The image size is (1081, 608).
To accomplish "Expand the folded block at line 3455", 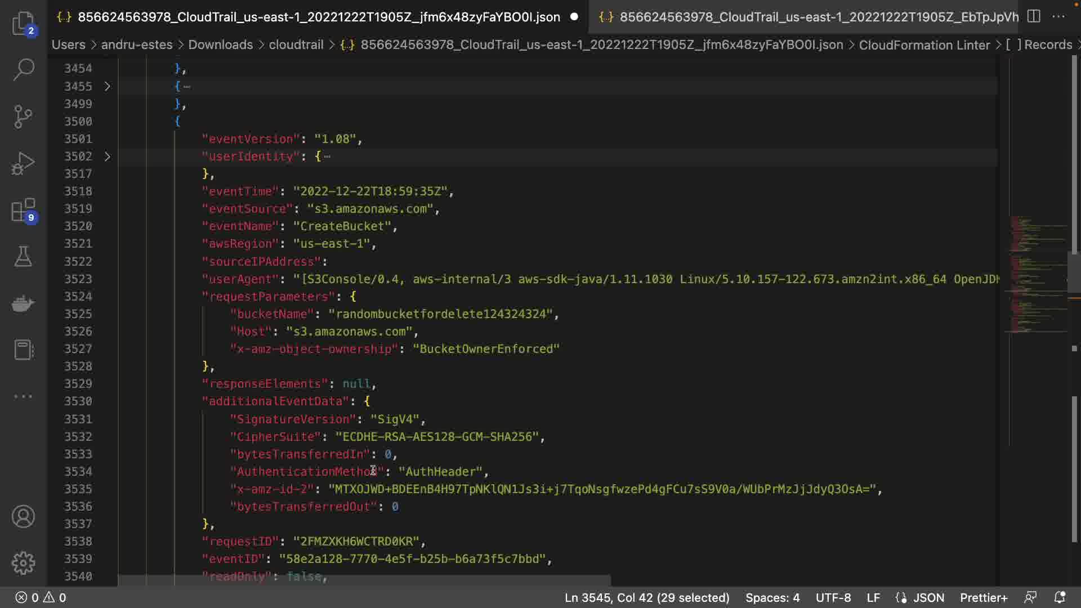I will [x=107, y=86].
